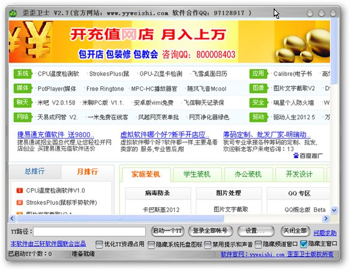Click the green 驱动 category badge
350x270 pixels.
(258, 117)
